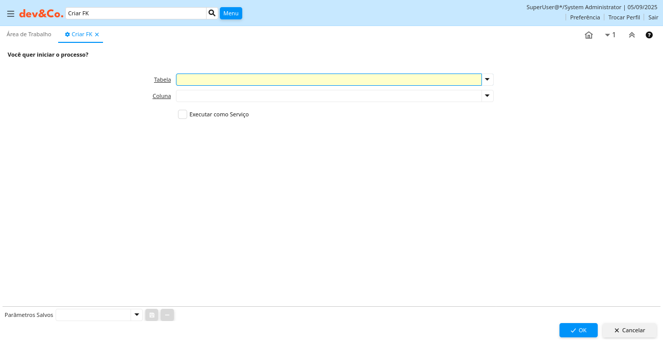Image resolution: width=663 pixels, height=344 pixels.
Task: Click the help question mark icon
Action: (649, 35)
